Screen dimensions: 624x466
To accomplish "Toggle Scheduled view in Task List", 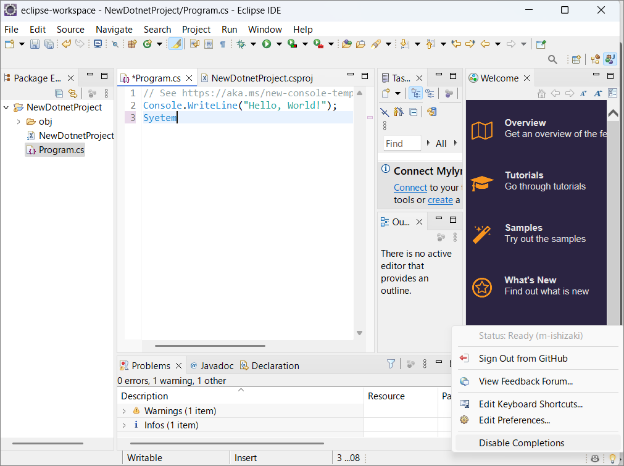I will click(x=430, y=93).
